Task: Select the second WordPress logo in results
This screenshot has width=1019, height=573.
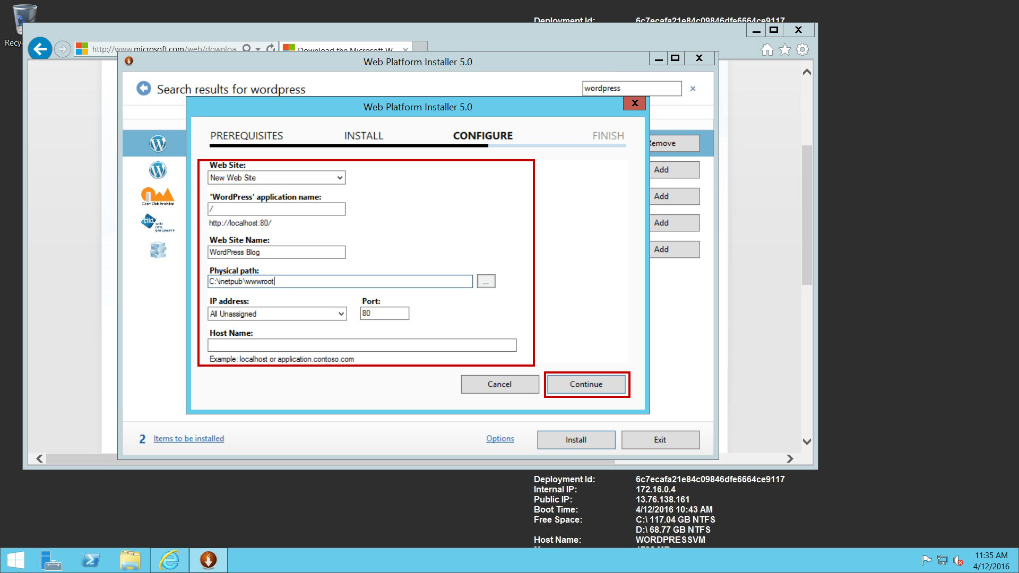Action: pyautogui.click(x=158, y=170)
